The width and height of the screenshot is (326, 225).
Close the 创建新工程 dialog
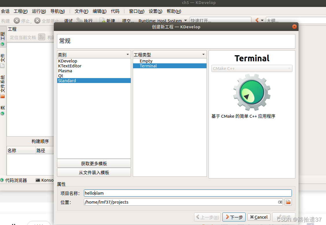294,27
